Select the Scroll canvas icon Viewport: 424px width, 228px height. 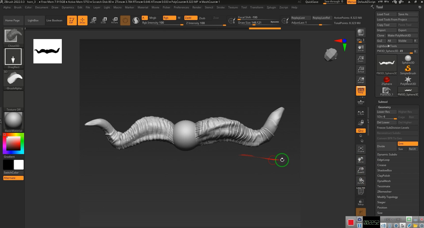click(361, 48)
